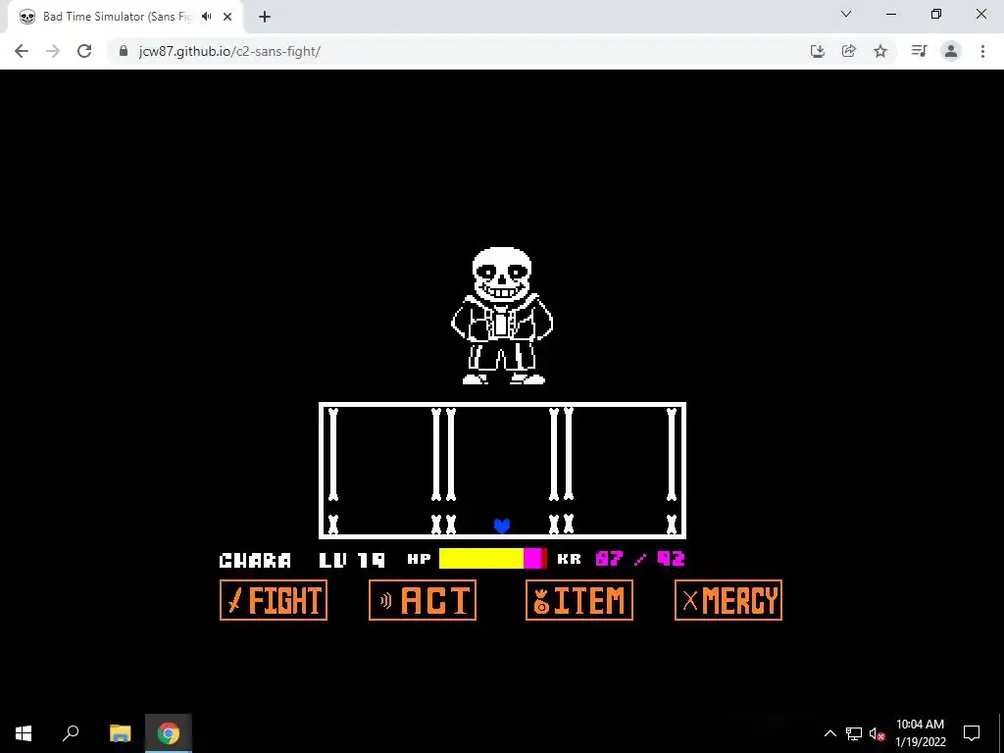Expand the tab search dropdown arrow
The height and width of the screenshot is (753, 1004).
pos(846,14)
